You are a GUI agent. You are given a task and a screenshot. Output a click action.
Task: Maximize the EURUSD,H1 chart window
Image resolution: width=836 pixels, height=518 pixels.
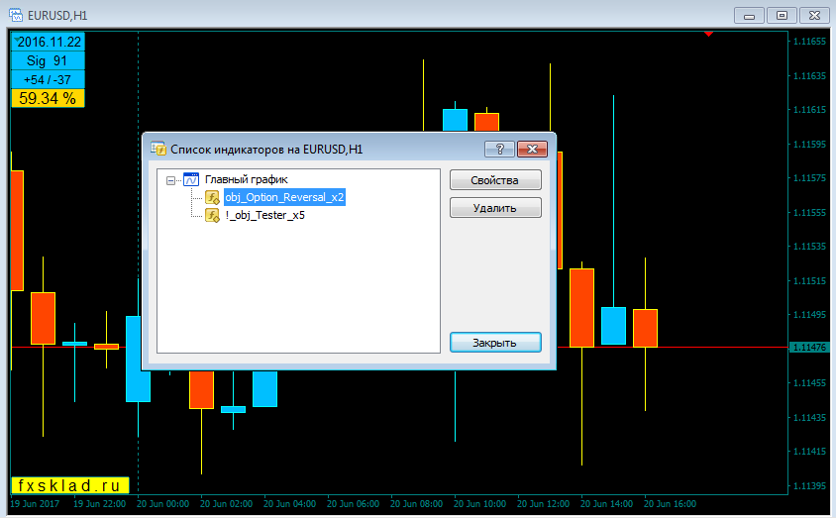pyautogui.click(x=782, y=16)
